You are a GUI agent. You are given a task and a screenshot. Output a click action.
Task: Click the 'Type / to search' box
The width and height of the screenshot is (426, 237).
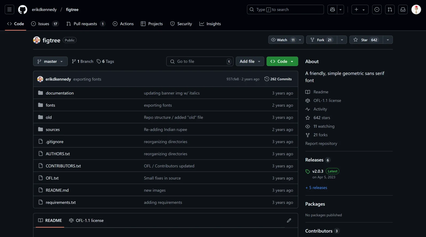[285, 10]
